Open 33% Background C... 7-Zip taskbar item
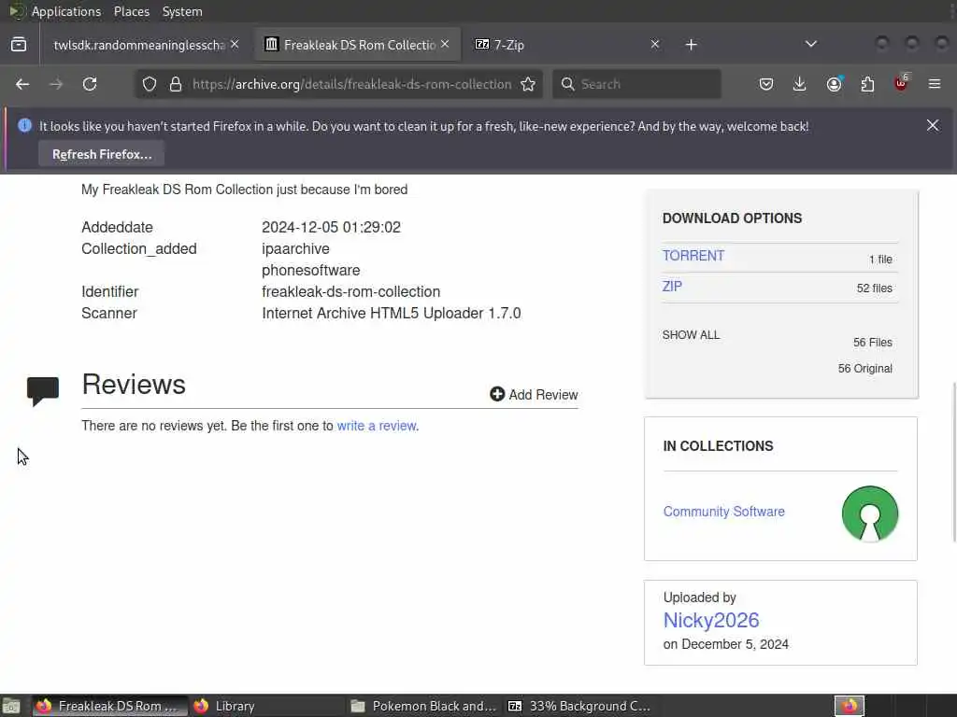Screen dimensions: 957x717 [579, 706]
